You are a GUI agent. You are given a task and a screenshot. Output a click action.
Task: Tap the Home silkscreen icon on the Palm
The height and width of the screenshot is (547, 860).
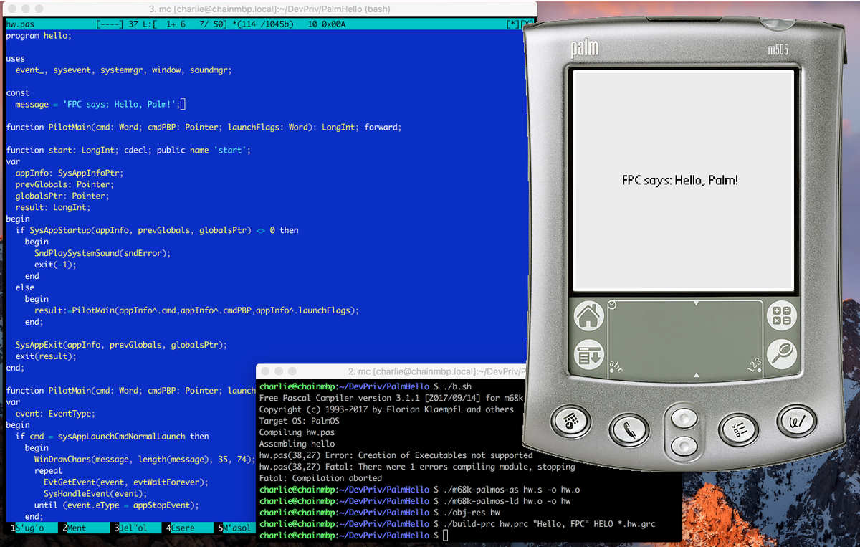(x=589, y=316)
